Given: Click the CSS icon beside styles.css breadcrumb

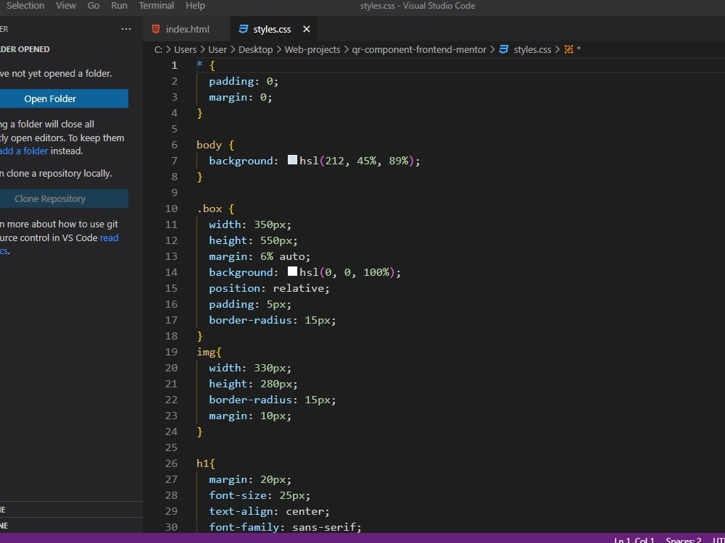Looking at the screenshot, I should (502, 49).
